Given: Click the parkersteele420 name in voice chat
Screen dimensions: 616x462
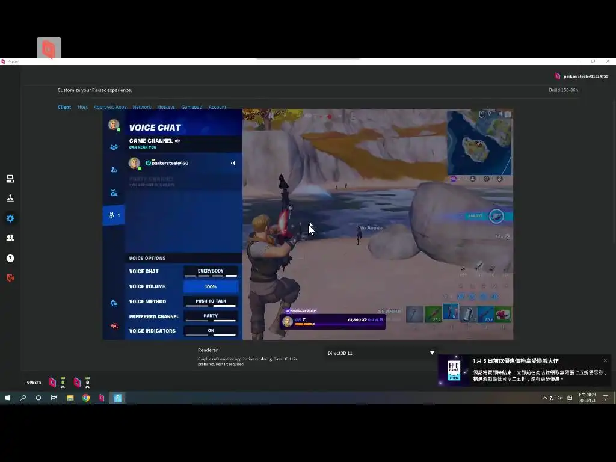Looking at the screenshot, I should tap(170, 163).
